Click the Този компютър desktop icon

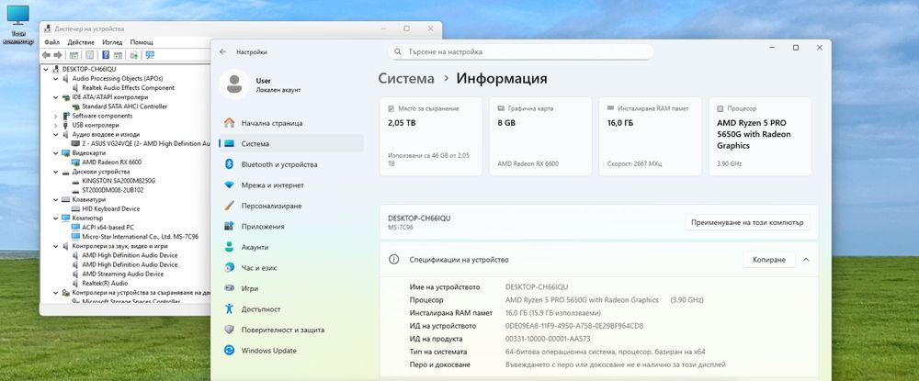pyautogui.click(x=17, y=25)
